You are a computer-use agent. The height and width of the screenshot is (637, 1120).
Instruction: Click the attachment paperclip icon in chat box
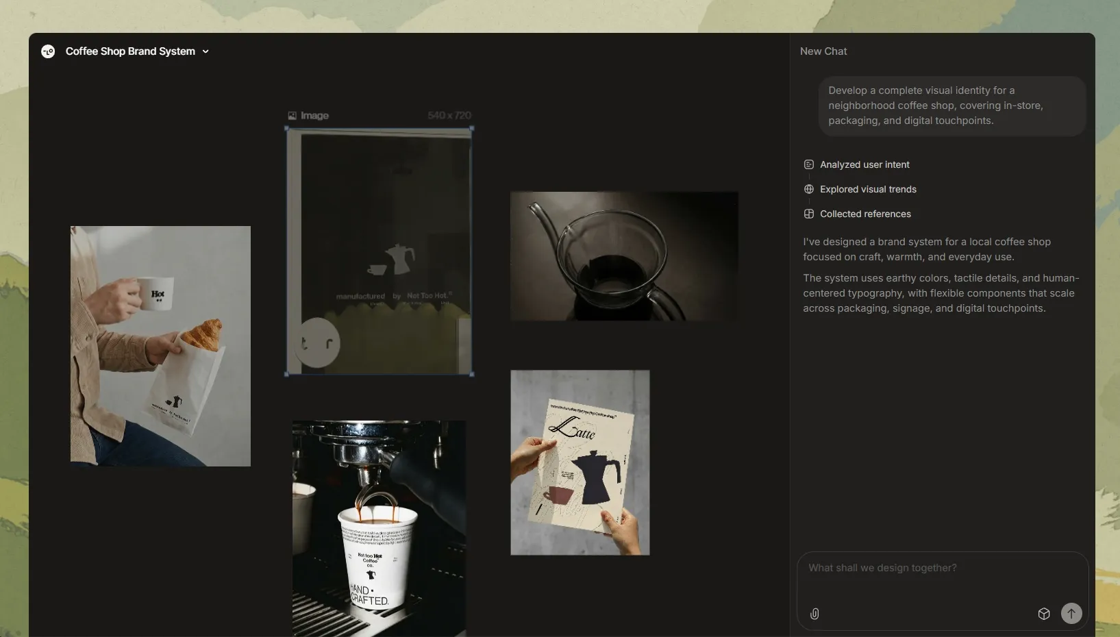pos(814,614)
